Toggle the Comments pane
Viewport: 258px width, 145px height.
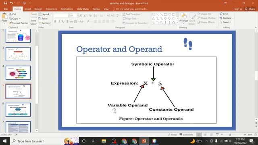click(186, 135)
